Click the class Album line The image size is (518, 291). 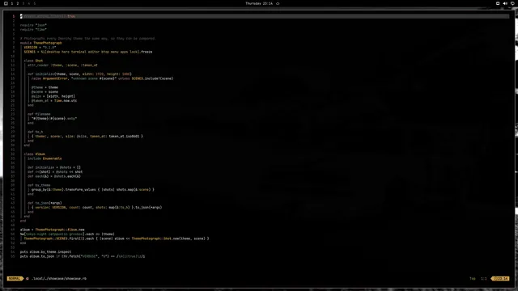tap(34, 154)
